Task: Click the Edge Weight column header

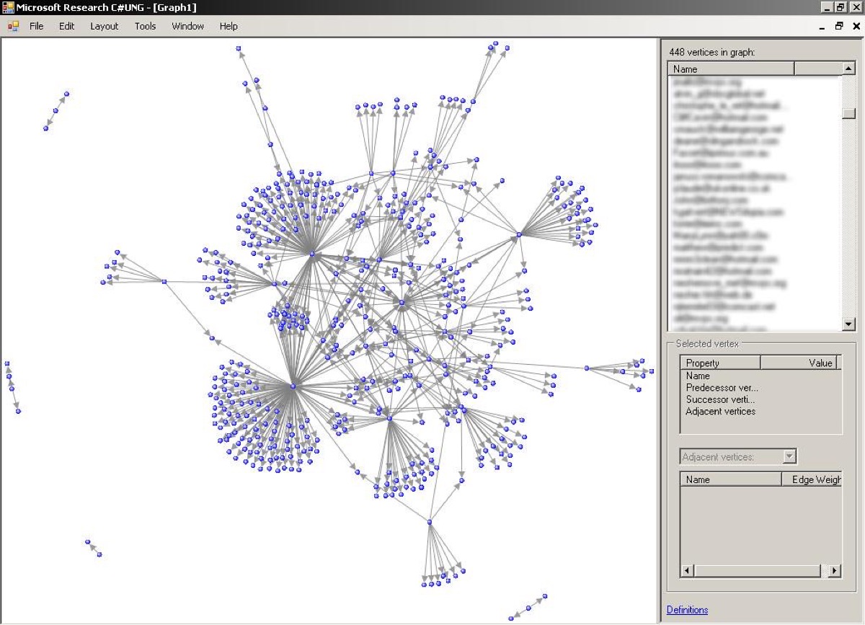Action: pyautogui.click(x=812, y=479)
